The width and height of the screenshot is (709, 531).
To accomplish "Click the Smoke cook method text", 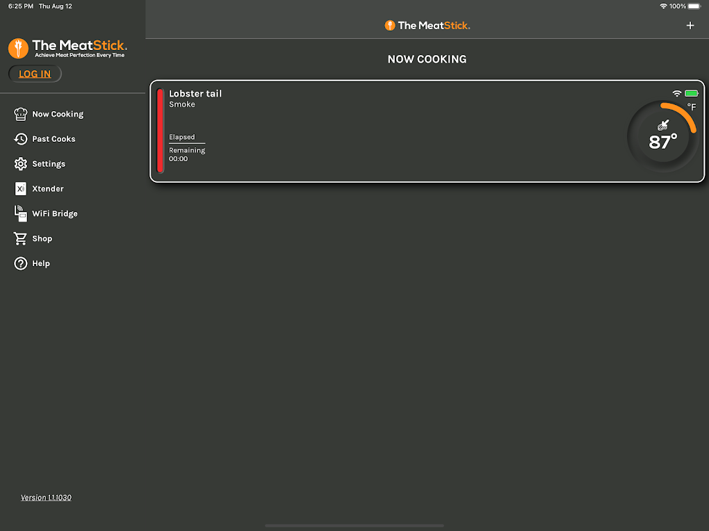I will [x=182, y=104].
